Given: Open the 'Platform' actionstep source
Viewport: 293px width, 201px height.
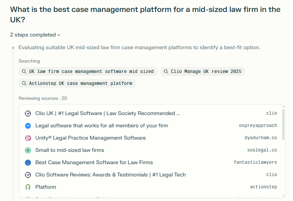Looking at the screenshot, I should (x=45, y=187).
